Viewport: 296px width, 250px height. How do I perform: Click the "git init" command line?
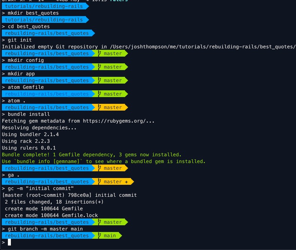pos(17,40)
